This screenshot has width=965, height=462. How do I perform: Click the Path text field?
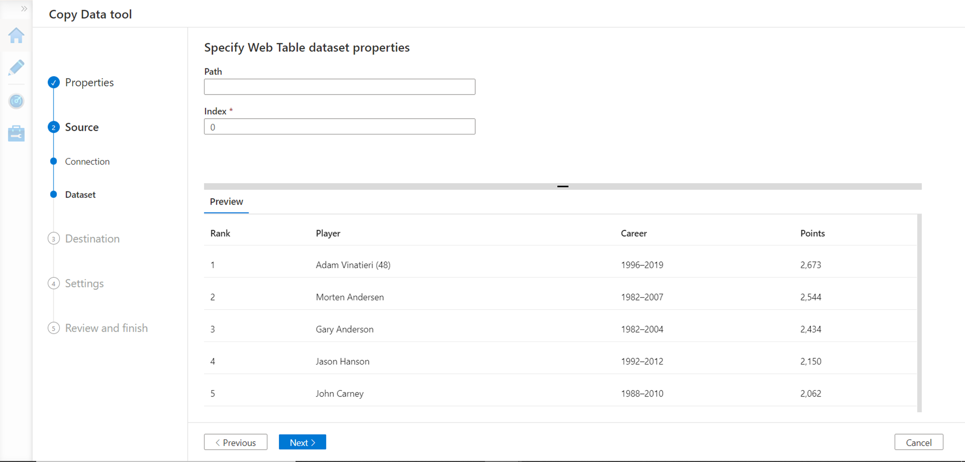click(339, 87)
